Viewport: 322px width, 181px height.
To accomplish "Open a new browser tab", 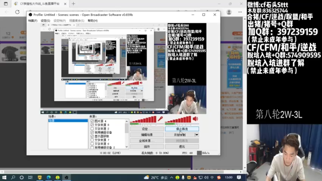I will (73, 4).
